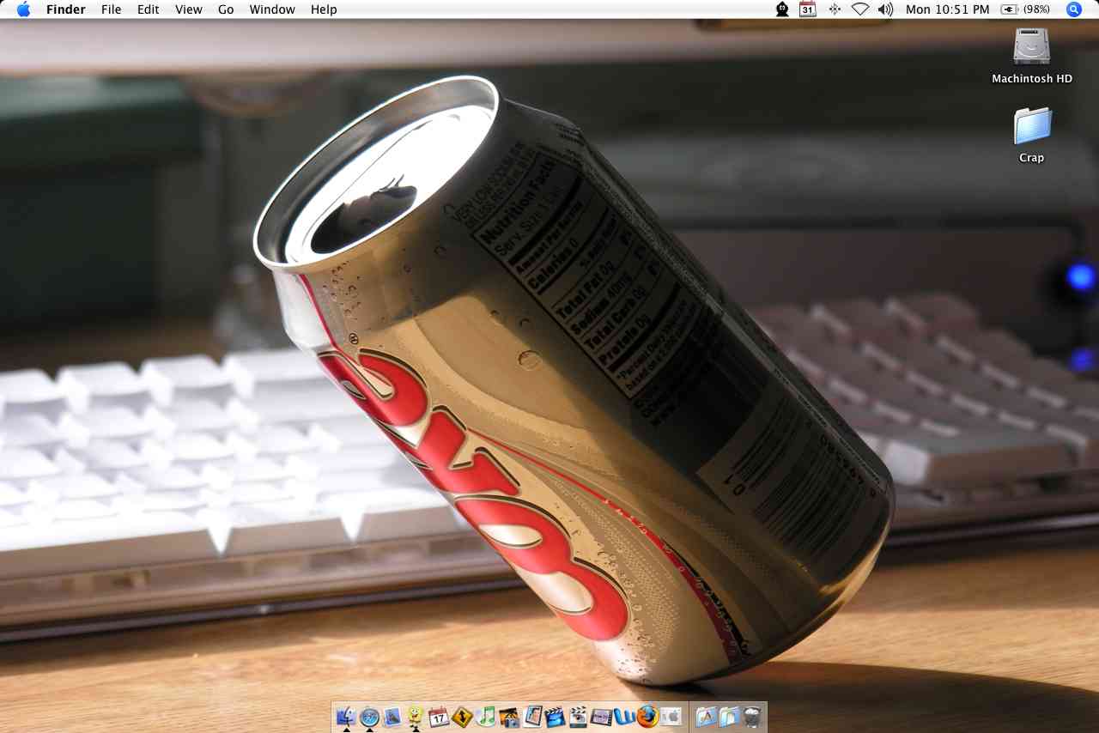Click the yellow road sign Dock icon
Image resolution: width=1099 pixels, height=733 pixels.
(462, 716)
